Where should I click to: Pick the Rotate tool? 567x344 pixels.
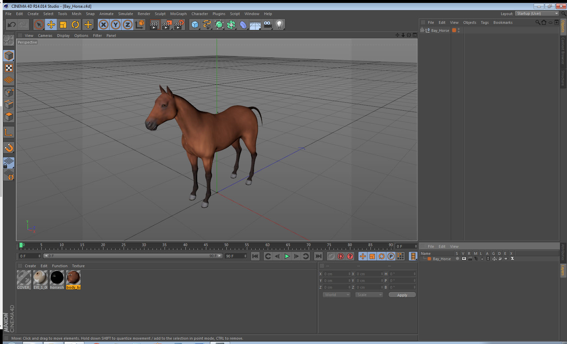tap(76, 24)
